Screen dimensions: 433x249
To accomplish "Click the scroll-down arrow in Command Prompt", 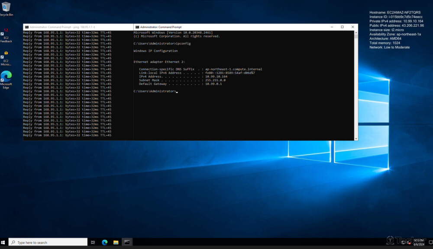I will [356, 138].
